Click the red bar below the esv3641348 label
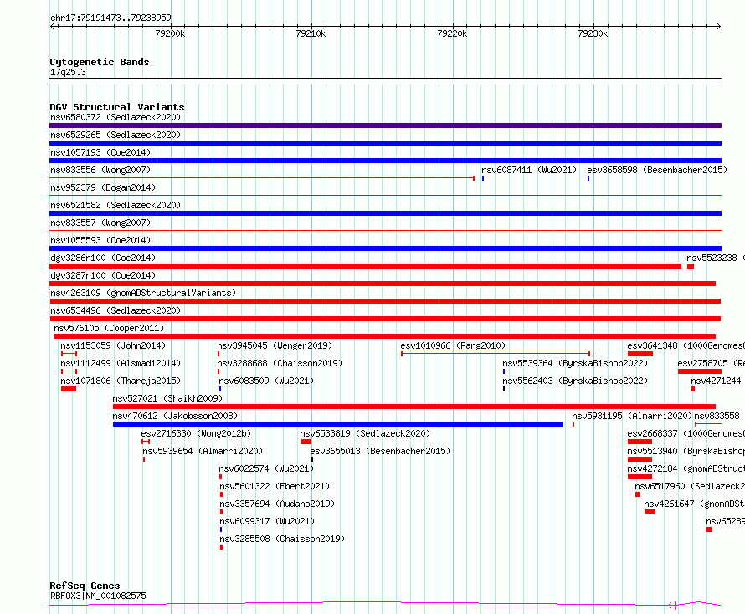 point(640,354)
